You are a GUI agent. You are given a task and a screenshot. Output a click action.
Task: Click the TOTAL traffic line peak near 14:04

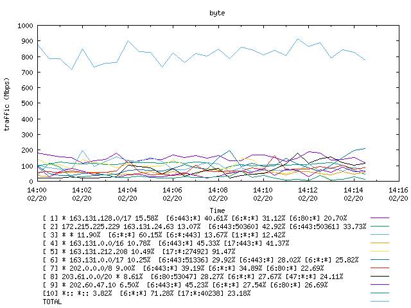click(128, 41)
